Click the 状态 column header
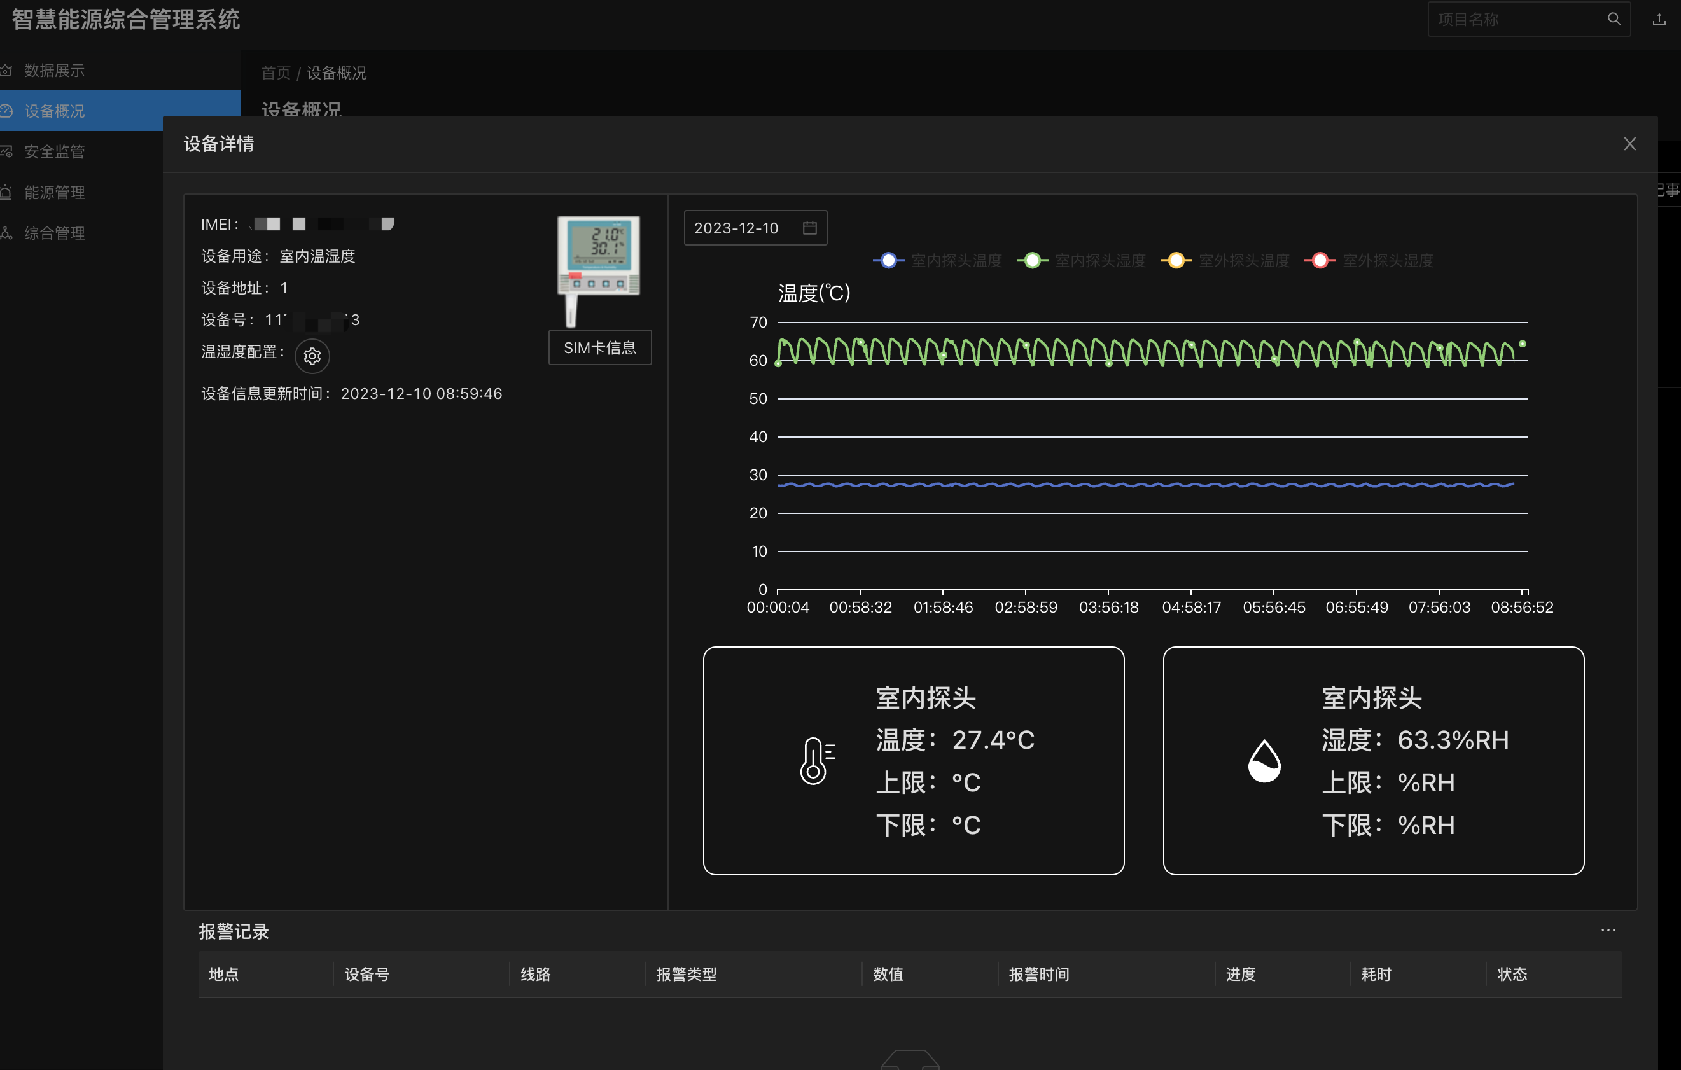This screenshot has width=1681, height=1070. [1512, 975]
